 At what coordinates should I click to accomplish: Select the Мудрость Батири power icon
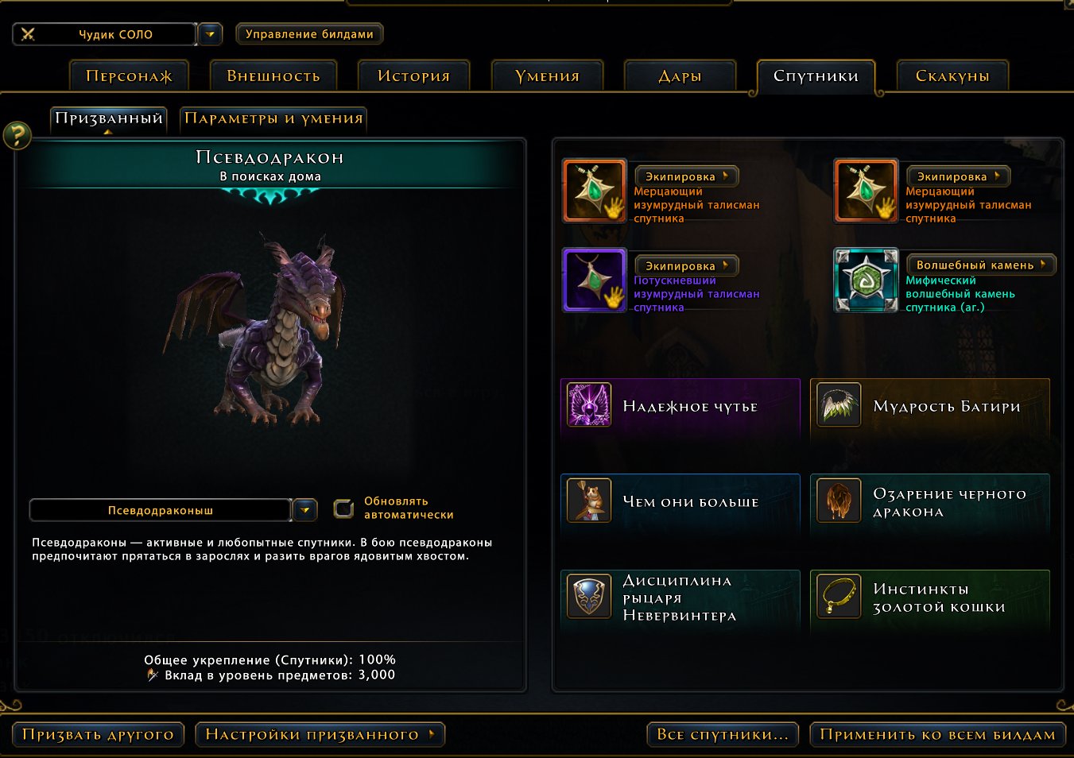tap(839, 405)
